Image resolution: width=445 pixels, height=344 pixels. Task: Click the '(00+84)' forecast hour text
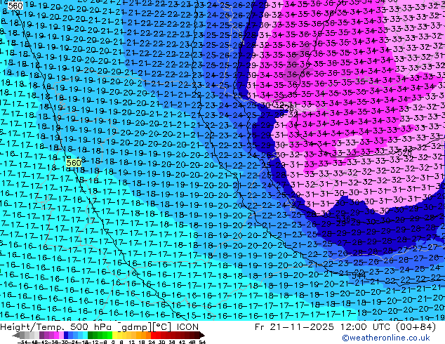(415, 327)
